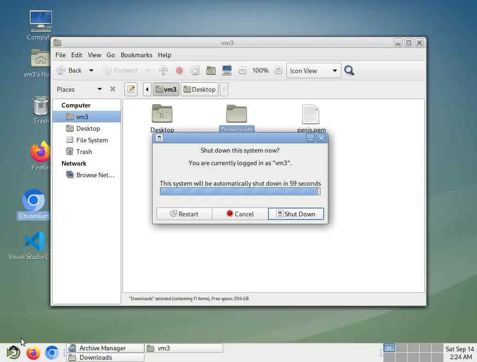The height and width of the screenshot is (362, 477).
Task: Click the active workspace in switcher
Action: pos(389,348)
